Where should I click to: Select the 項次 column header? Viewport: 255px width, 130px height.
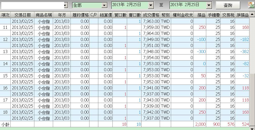5,15
